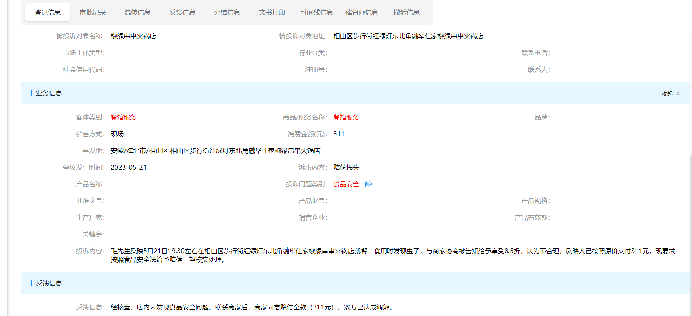The image size is (692, 316).
Task: Click the 批准文号 field label
Action: 90,201
